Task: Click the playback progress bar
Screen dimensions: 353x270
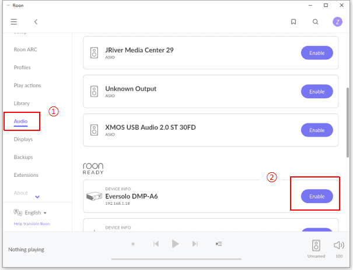Action: point(175,258)
